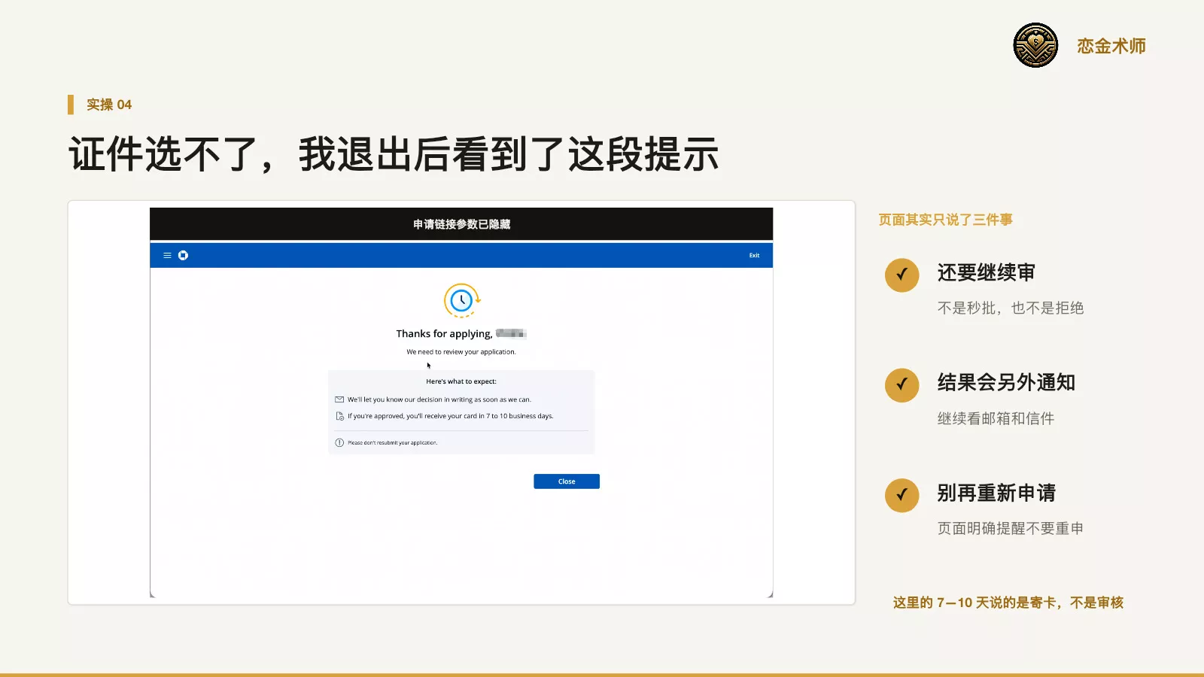1204x677 pixels.
Task: Click "If you're approved, you'll receive your card" line
Action: coord(450,416)
